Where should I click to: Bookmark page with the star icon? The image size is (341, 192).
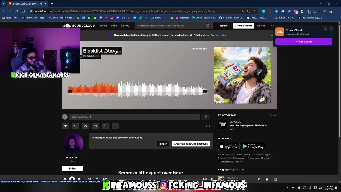(255, 11)
